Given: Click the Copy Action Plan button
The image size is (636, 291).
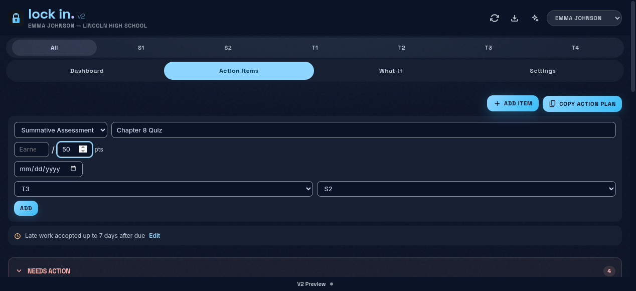Looking at the screenshot, I should click(x=582, y=104).
